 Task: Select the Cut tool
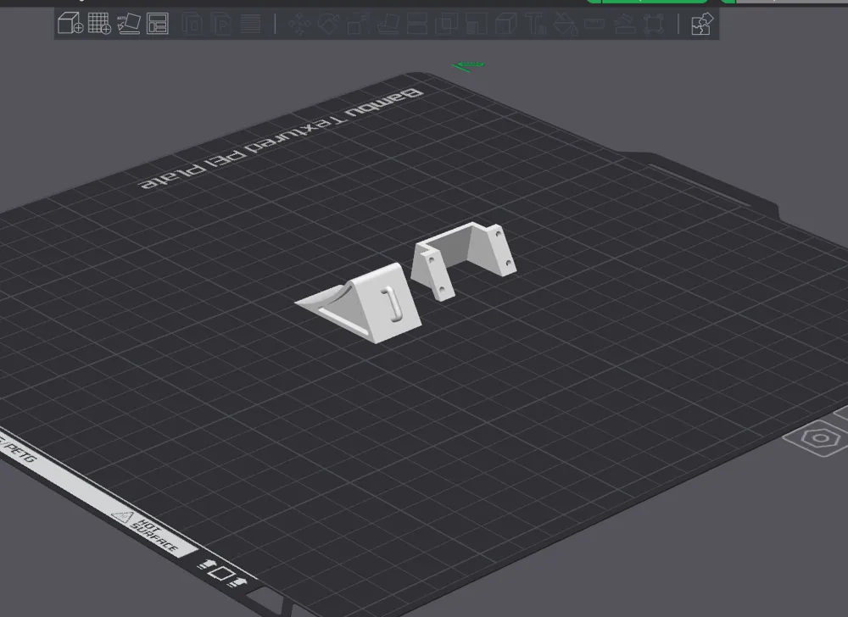pos(416,24)
